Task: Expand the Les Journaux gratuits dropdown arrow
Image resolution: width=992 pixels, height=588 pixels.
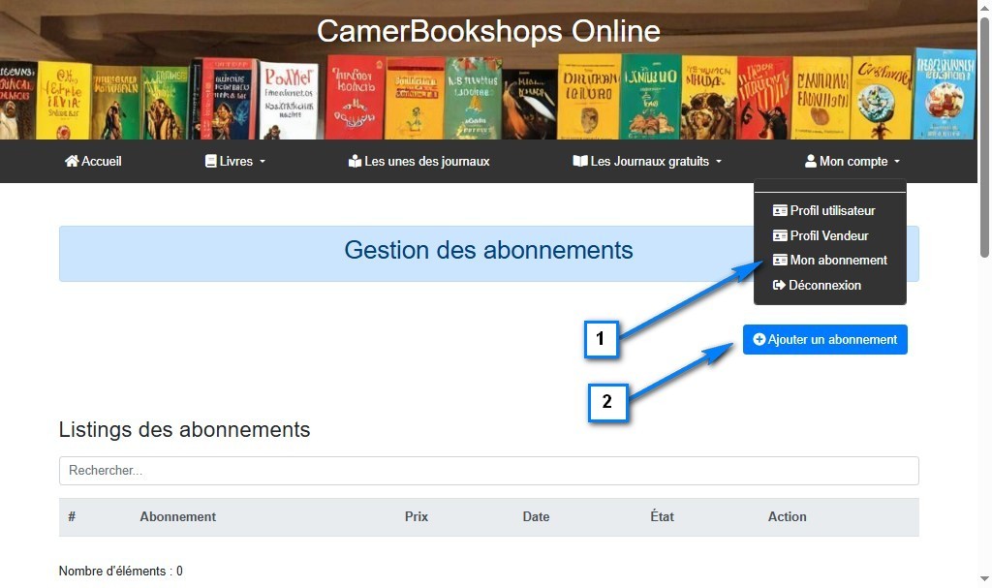Action: click(719, 162)
